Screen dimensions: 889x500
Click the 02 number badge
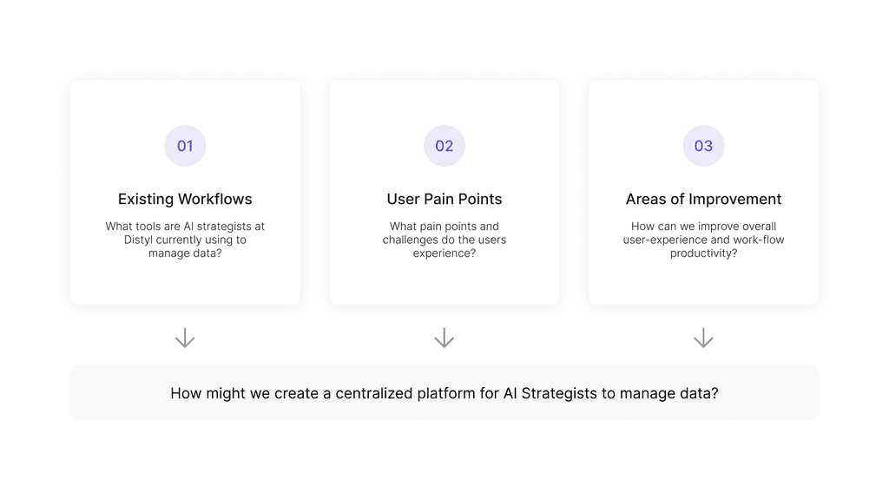coord(444,146)
